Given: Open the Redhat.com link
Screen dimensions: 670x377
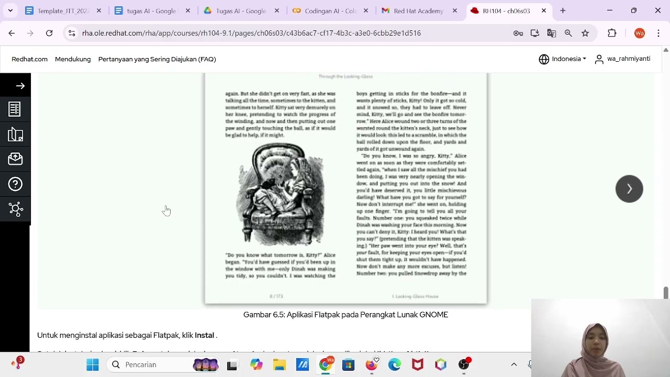Looking at the screenshot, I should click(30, 59).
